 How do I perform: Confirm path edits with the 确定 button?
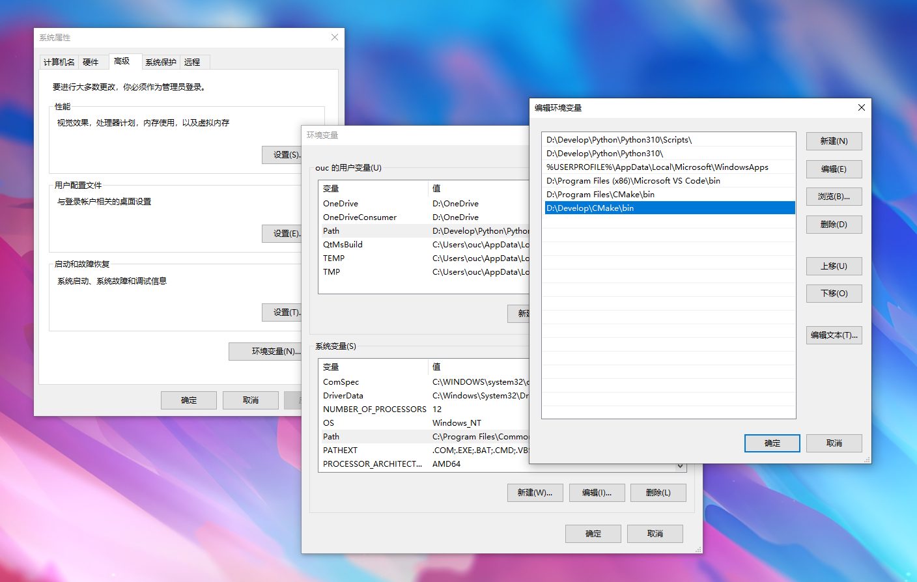(x=772, y=443)
